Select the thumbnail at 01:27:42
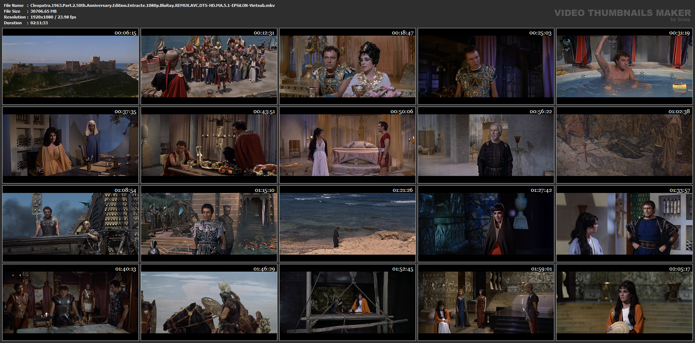This screenshot has width=695, height=343. click(486, 224)
